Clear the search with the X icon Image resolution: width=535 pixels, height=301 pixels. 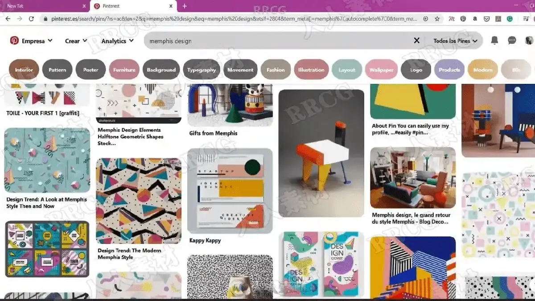pos(417,41)
